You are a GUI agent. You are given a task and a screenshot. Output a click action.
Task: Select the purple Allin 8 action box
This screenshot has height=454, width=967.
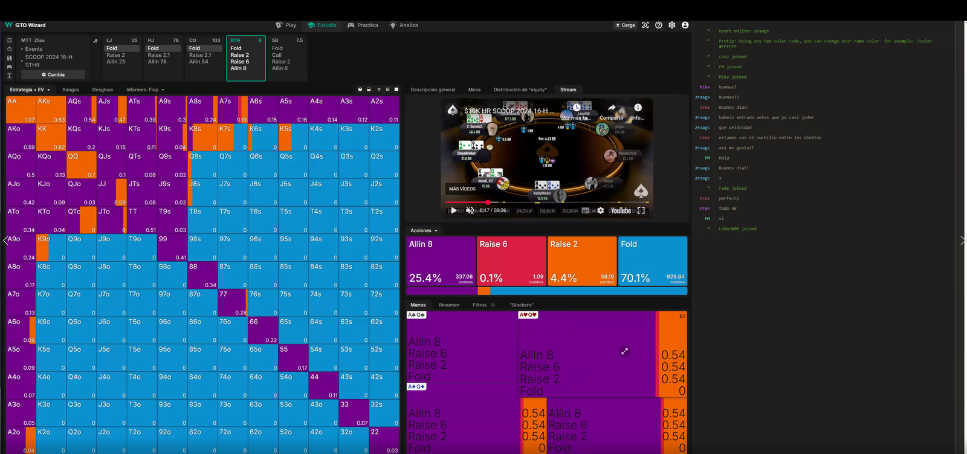pos(441,261)
